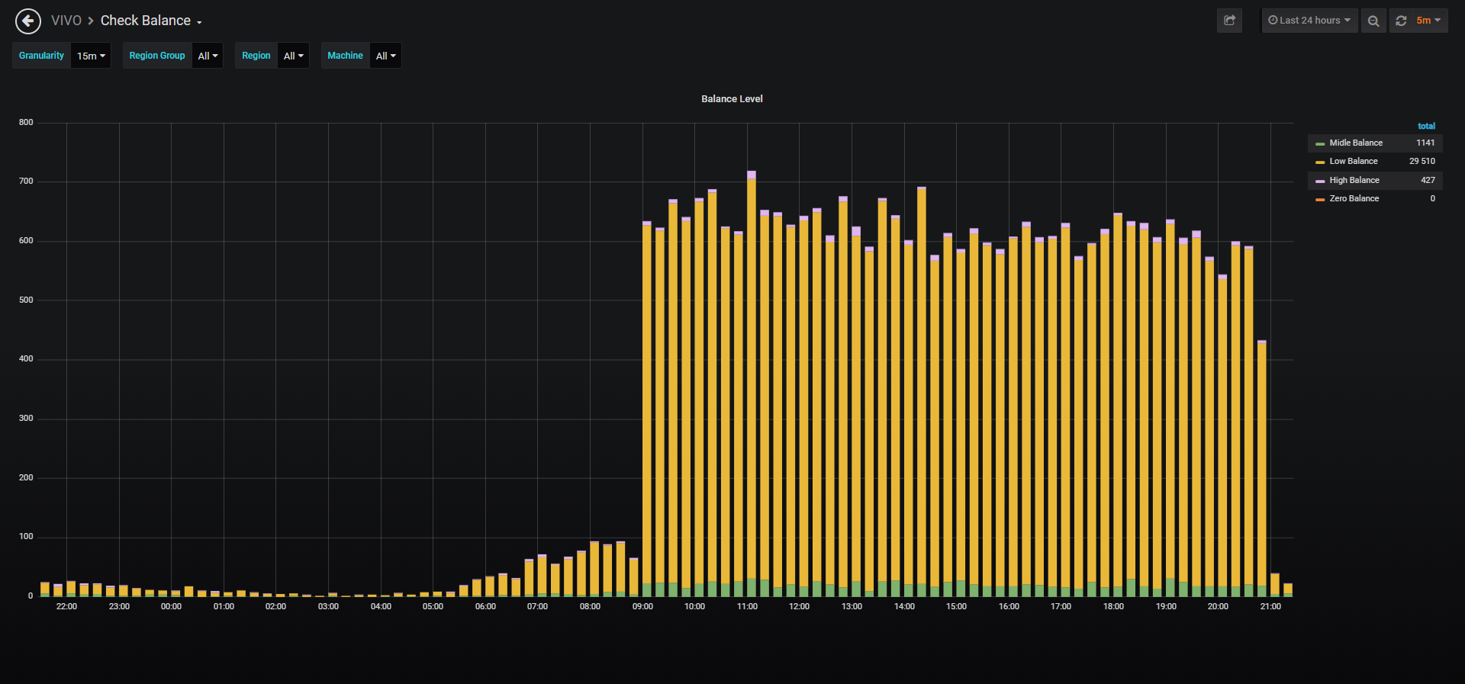This screenshot has height=684, width=1465.
Task: Click the zoom out time range icon
Action: [1373, 21]
